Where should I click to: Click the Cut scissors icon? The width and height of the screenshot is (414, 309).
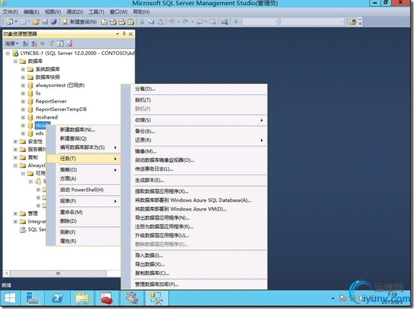click(142, 21)
